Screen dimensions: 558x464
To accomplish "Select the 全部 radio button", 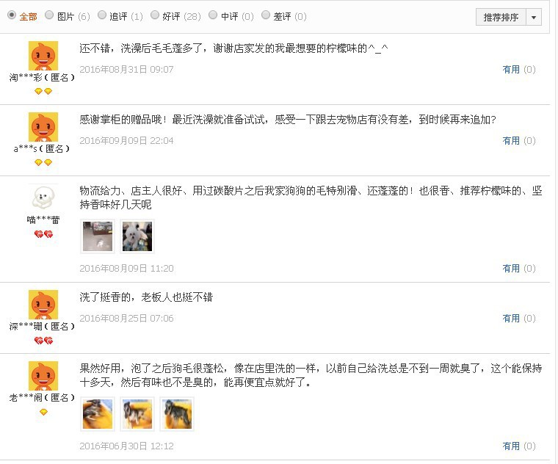I will click(x=12, y=15).
